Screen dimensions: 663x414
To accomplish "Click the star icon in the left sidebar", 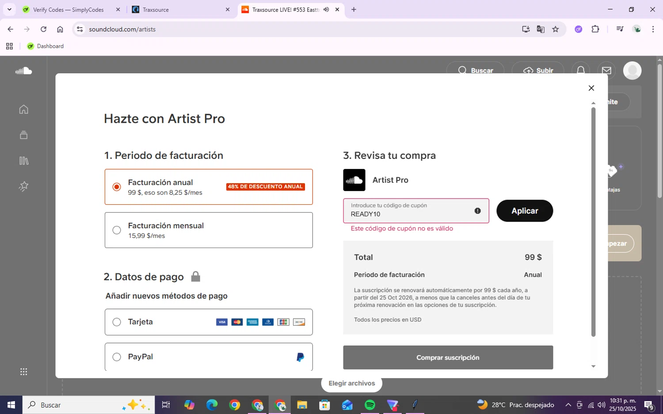I will [24, 186].
